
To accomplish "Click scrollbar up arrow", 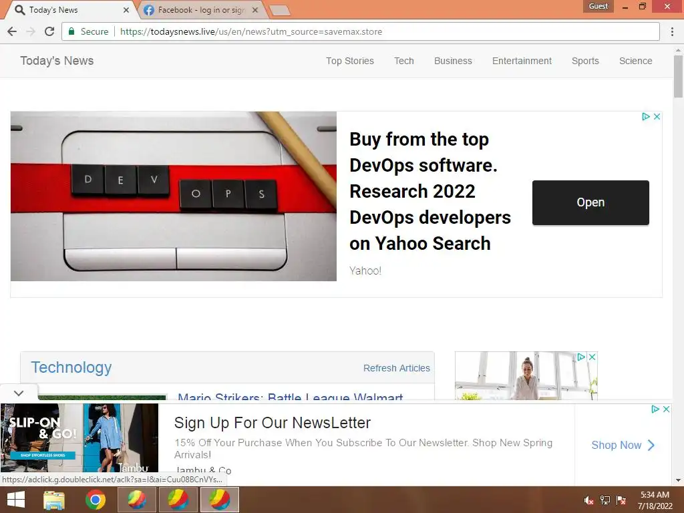I will coord(678,49).
